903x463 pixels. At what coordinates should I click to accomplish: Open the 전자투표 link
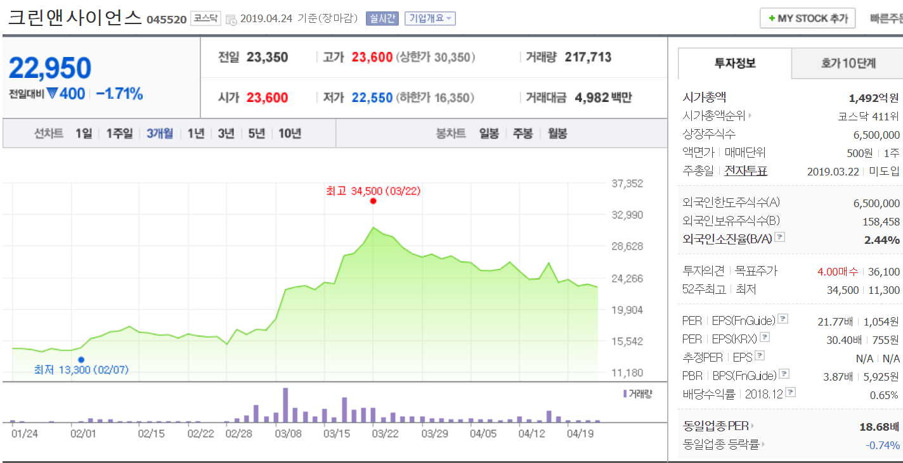(x=746, y=171)
